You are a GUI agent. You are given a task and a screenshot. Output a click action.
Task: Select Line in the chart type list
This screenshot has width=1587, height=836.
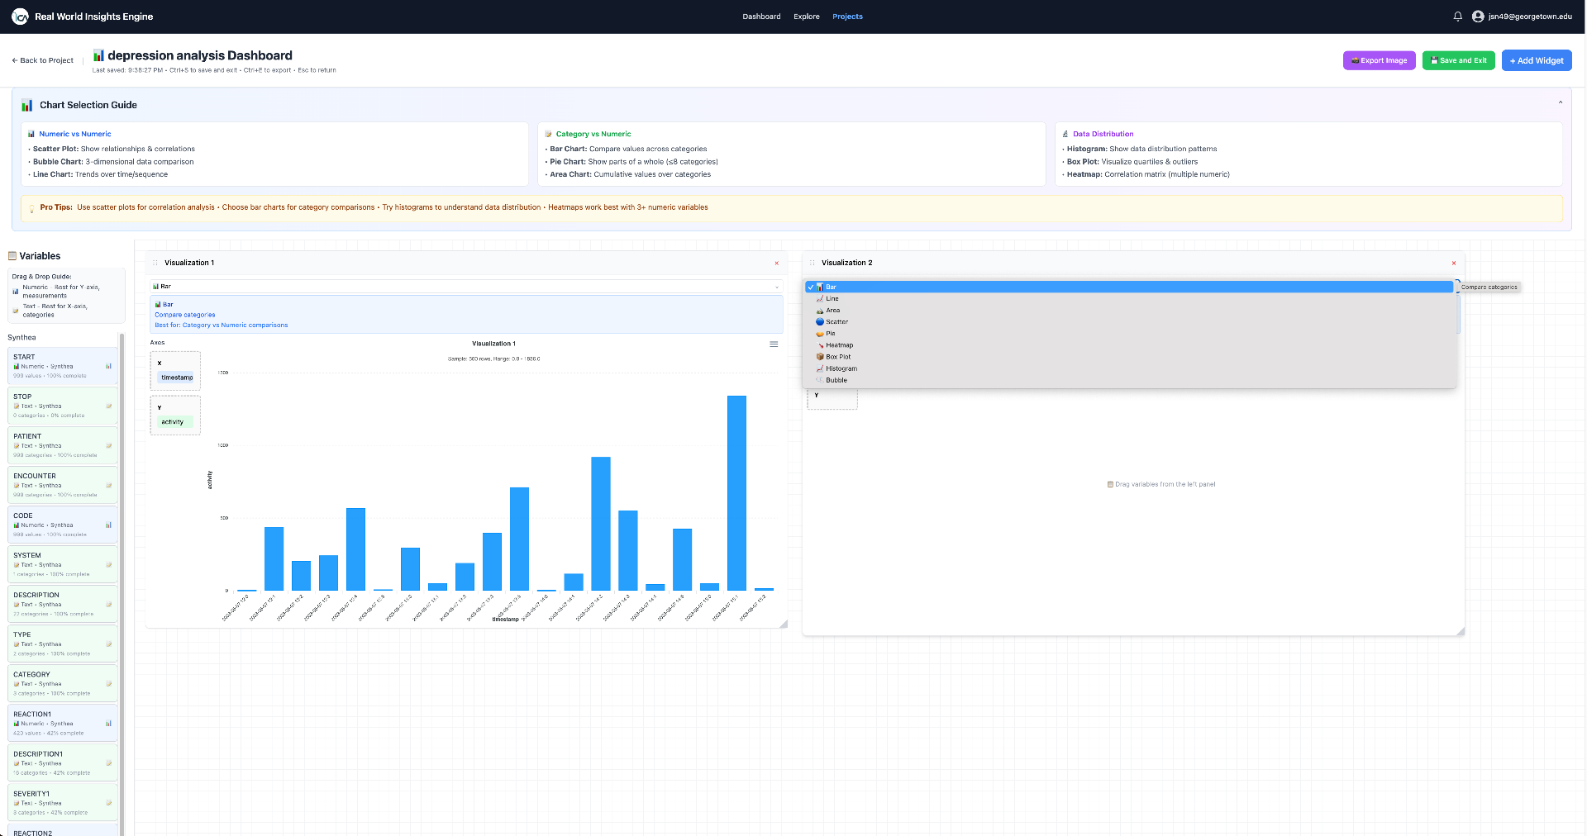[1129, 299]
